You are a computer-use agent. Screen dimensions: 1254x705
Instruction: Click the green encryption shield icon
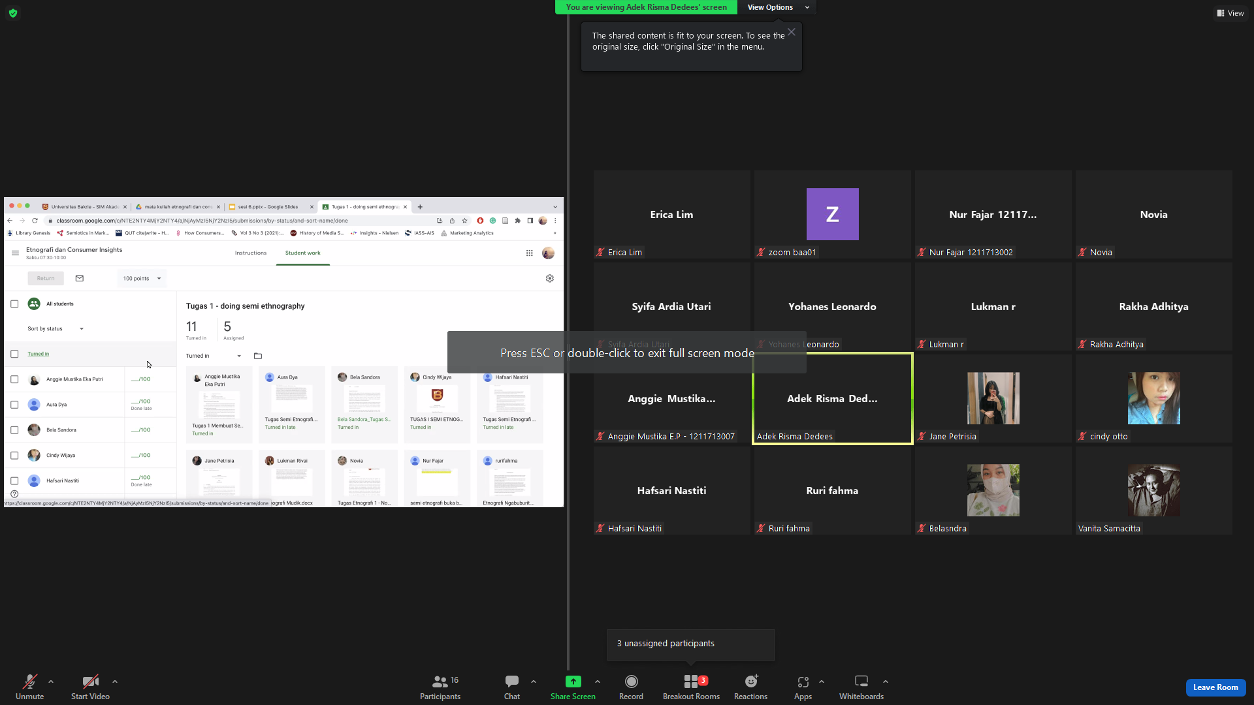13,13
